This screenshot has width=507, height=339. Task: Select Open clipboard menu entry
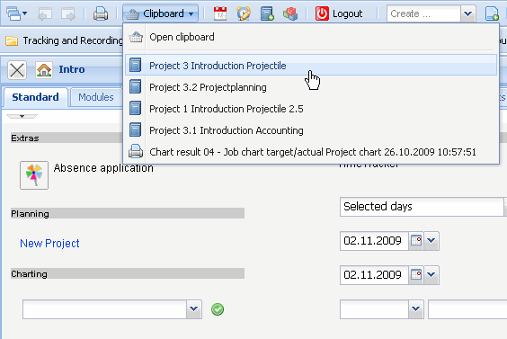coord(311,37)
